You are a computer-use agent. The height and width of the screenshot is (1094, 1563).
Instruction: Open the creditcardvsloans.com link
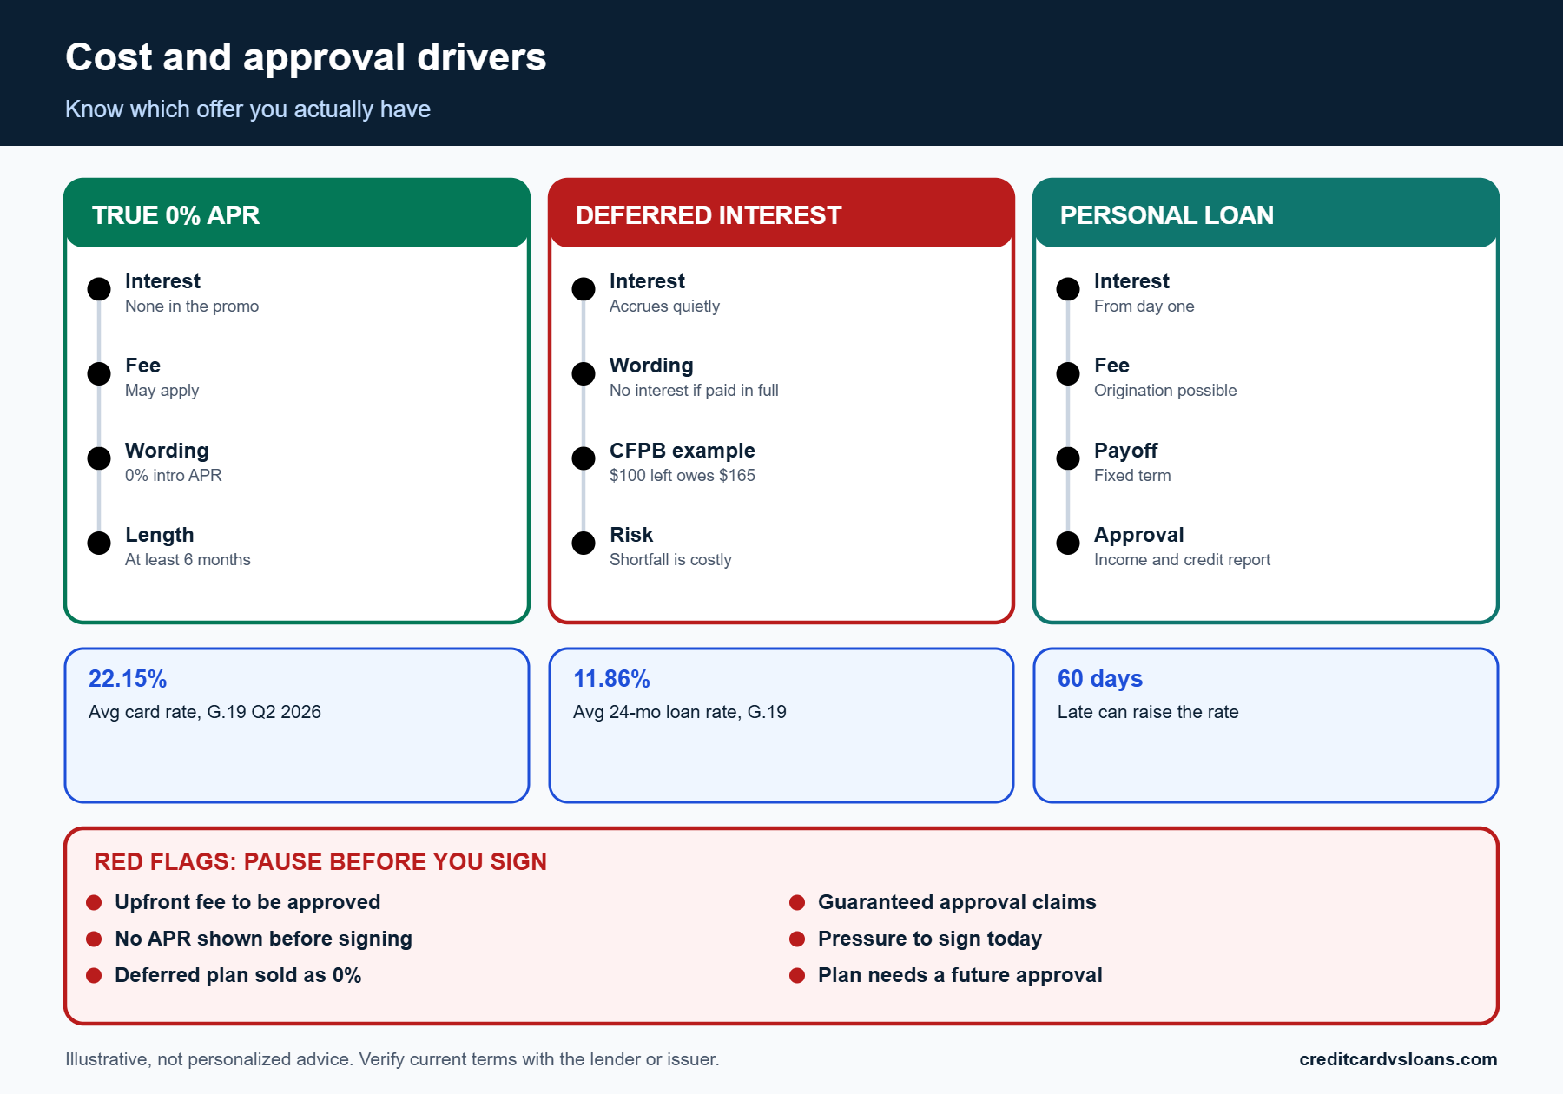click(x=1398, y=1059)
